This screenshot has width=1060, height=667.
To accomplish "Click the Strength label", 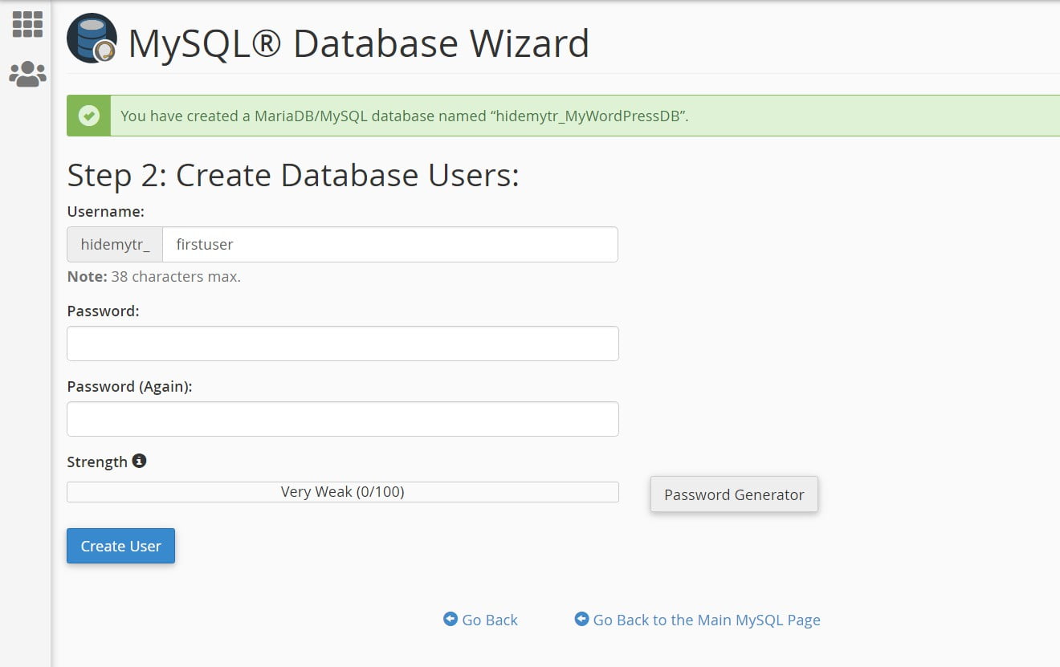I will (97, 462).
